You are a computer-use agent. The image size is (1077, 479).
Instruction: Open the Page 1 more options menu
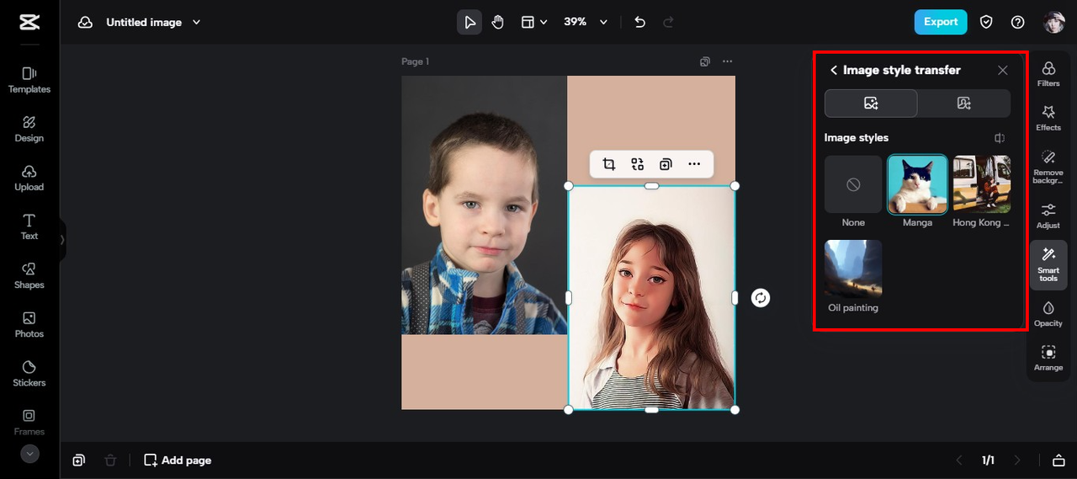coord(727,61)
